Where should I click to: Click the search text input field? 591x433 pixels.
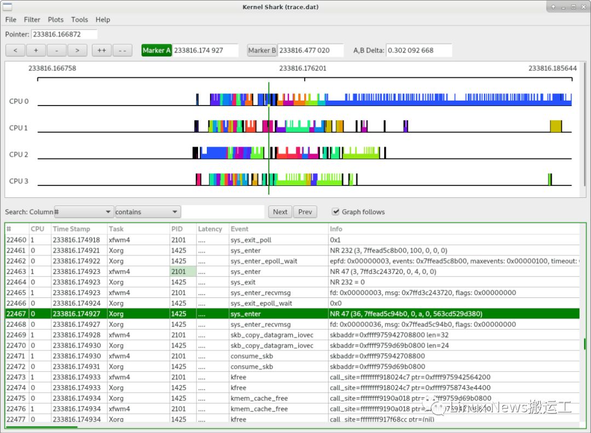pos(223,212)
